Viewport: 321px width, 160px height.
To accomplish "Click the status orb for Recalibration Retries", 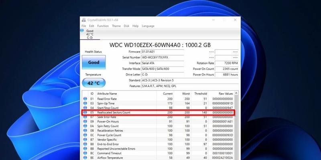I will [85, 131].
